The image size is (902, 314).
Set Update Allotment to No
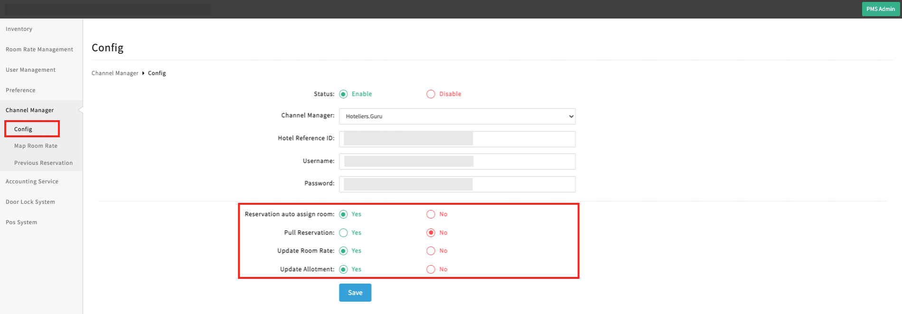pyautogui.click(x=431, y=269)
